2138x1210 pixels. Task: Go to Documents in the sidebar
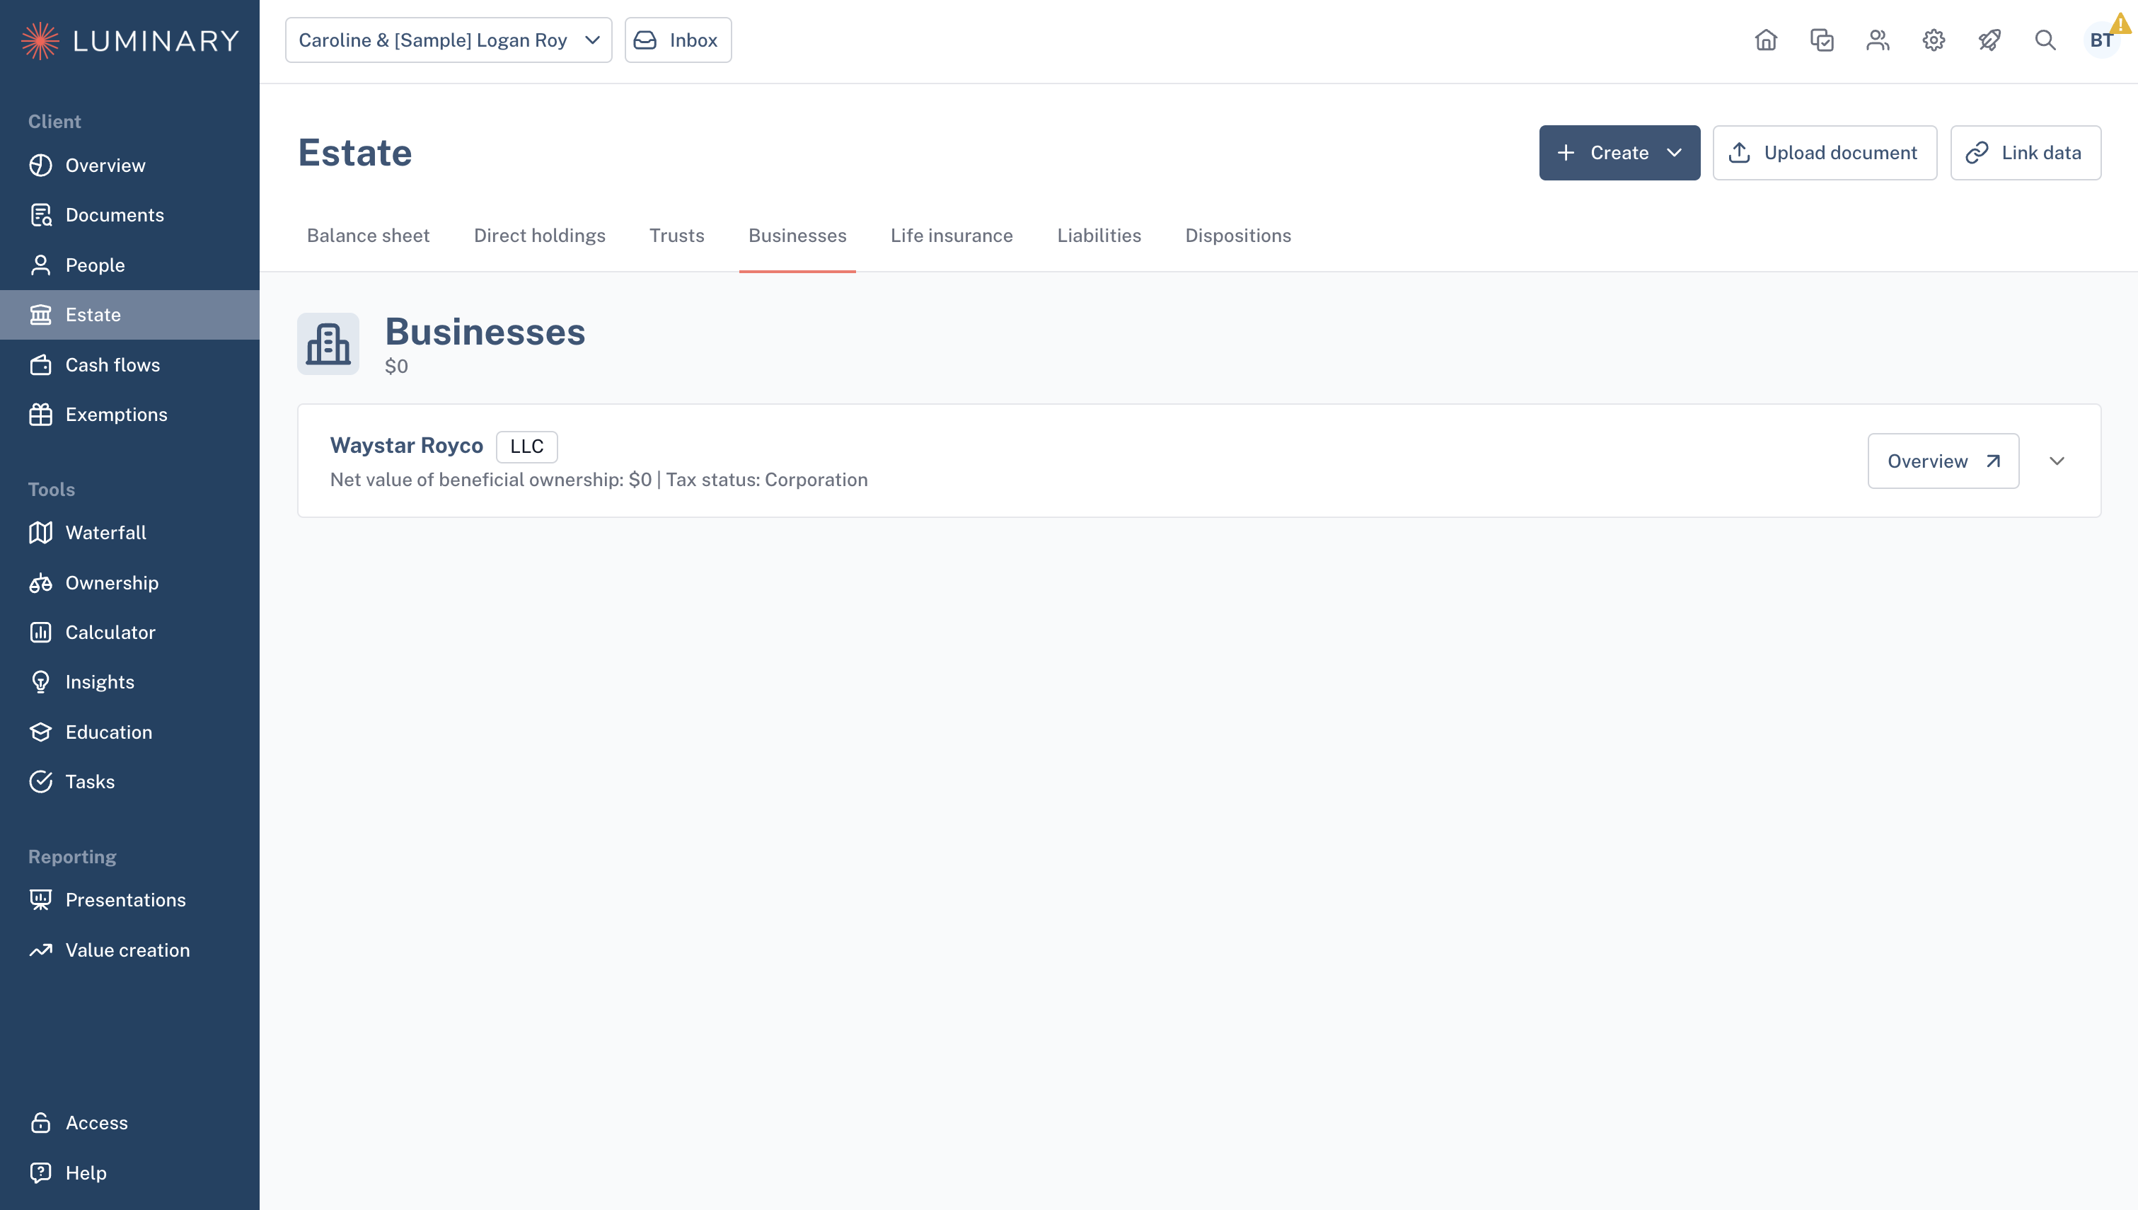point(129,215)
